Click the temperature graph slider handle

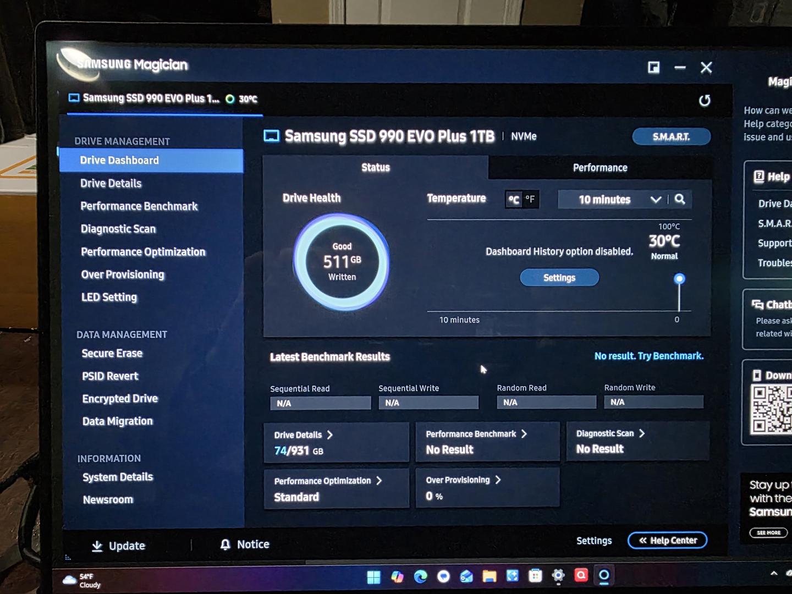tap(679, 279)
